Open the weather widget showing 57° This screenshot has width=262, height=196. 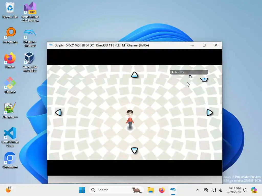pyautogui.click(x=9, y=190)
